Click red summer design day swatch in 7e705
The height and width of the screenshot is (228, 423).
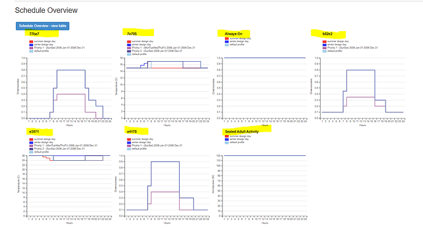(129, 42)
